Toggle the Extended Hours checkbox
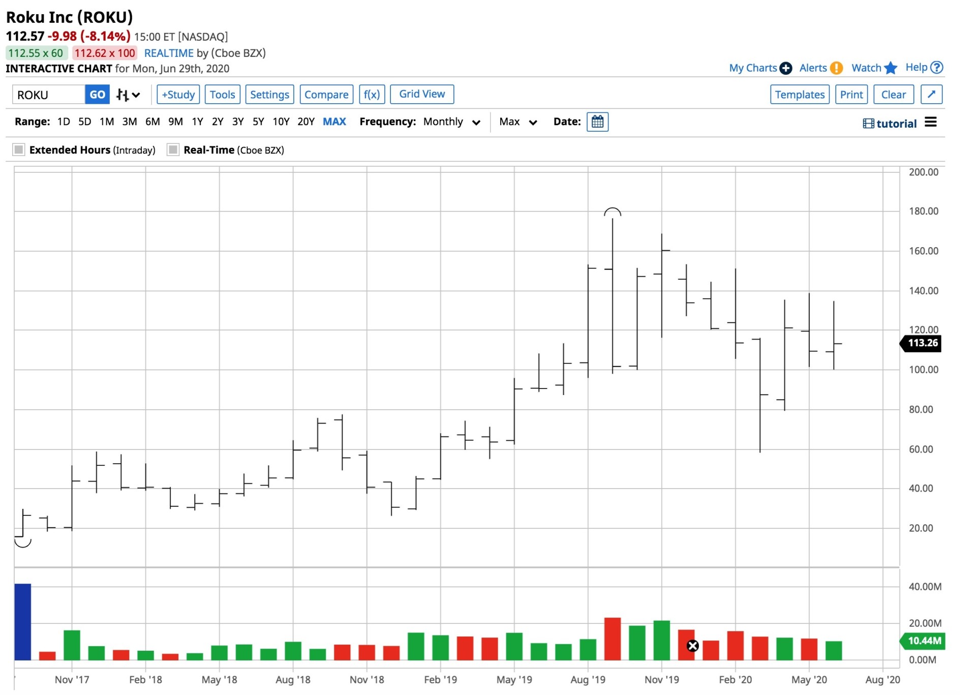Image resolution: width=976 pixels, height=695 pixels. click(x=19, y=150)
